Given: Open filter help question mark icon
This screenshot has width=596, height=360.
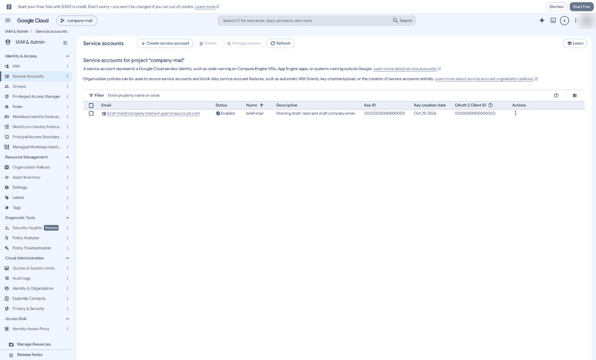Looking at the screenshot, I should (x=556, y=95).
